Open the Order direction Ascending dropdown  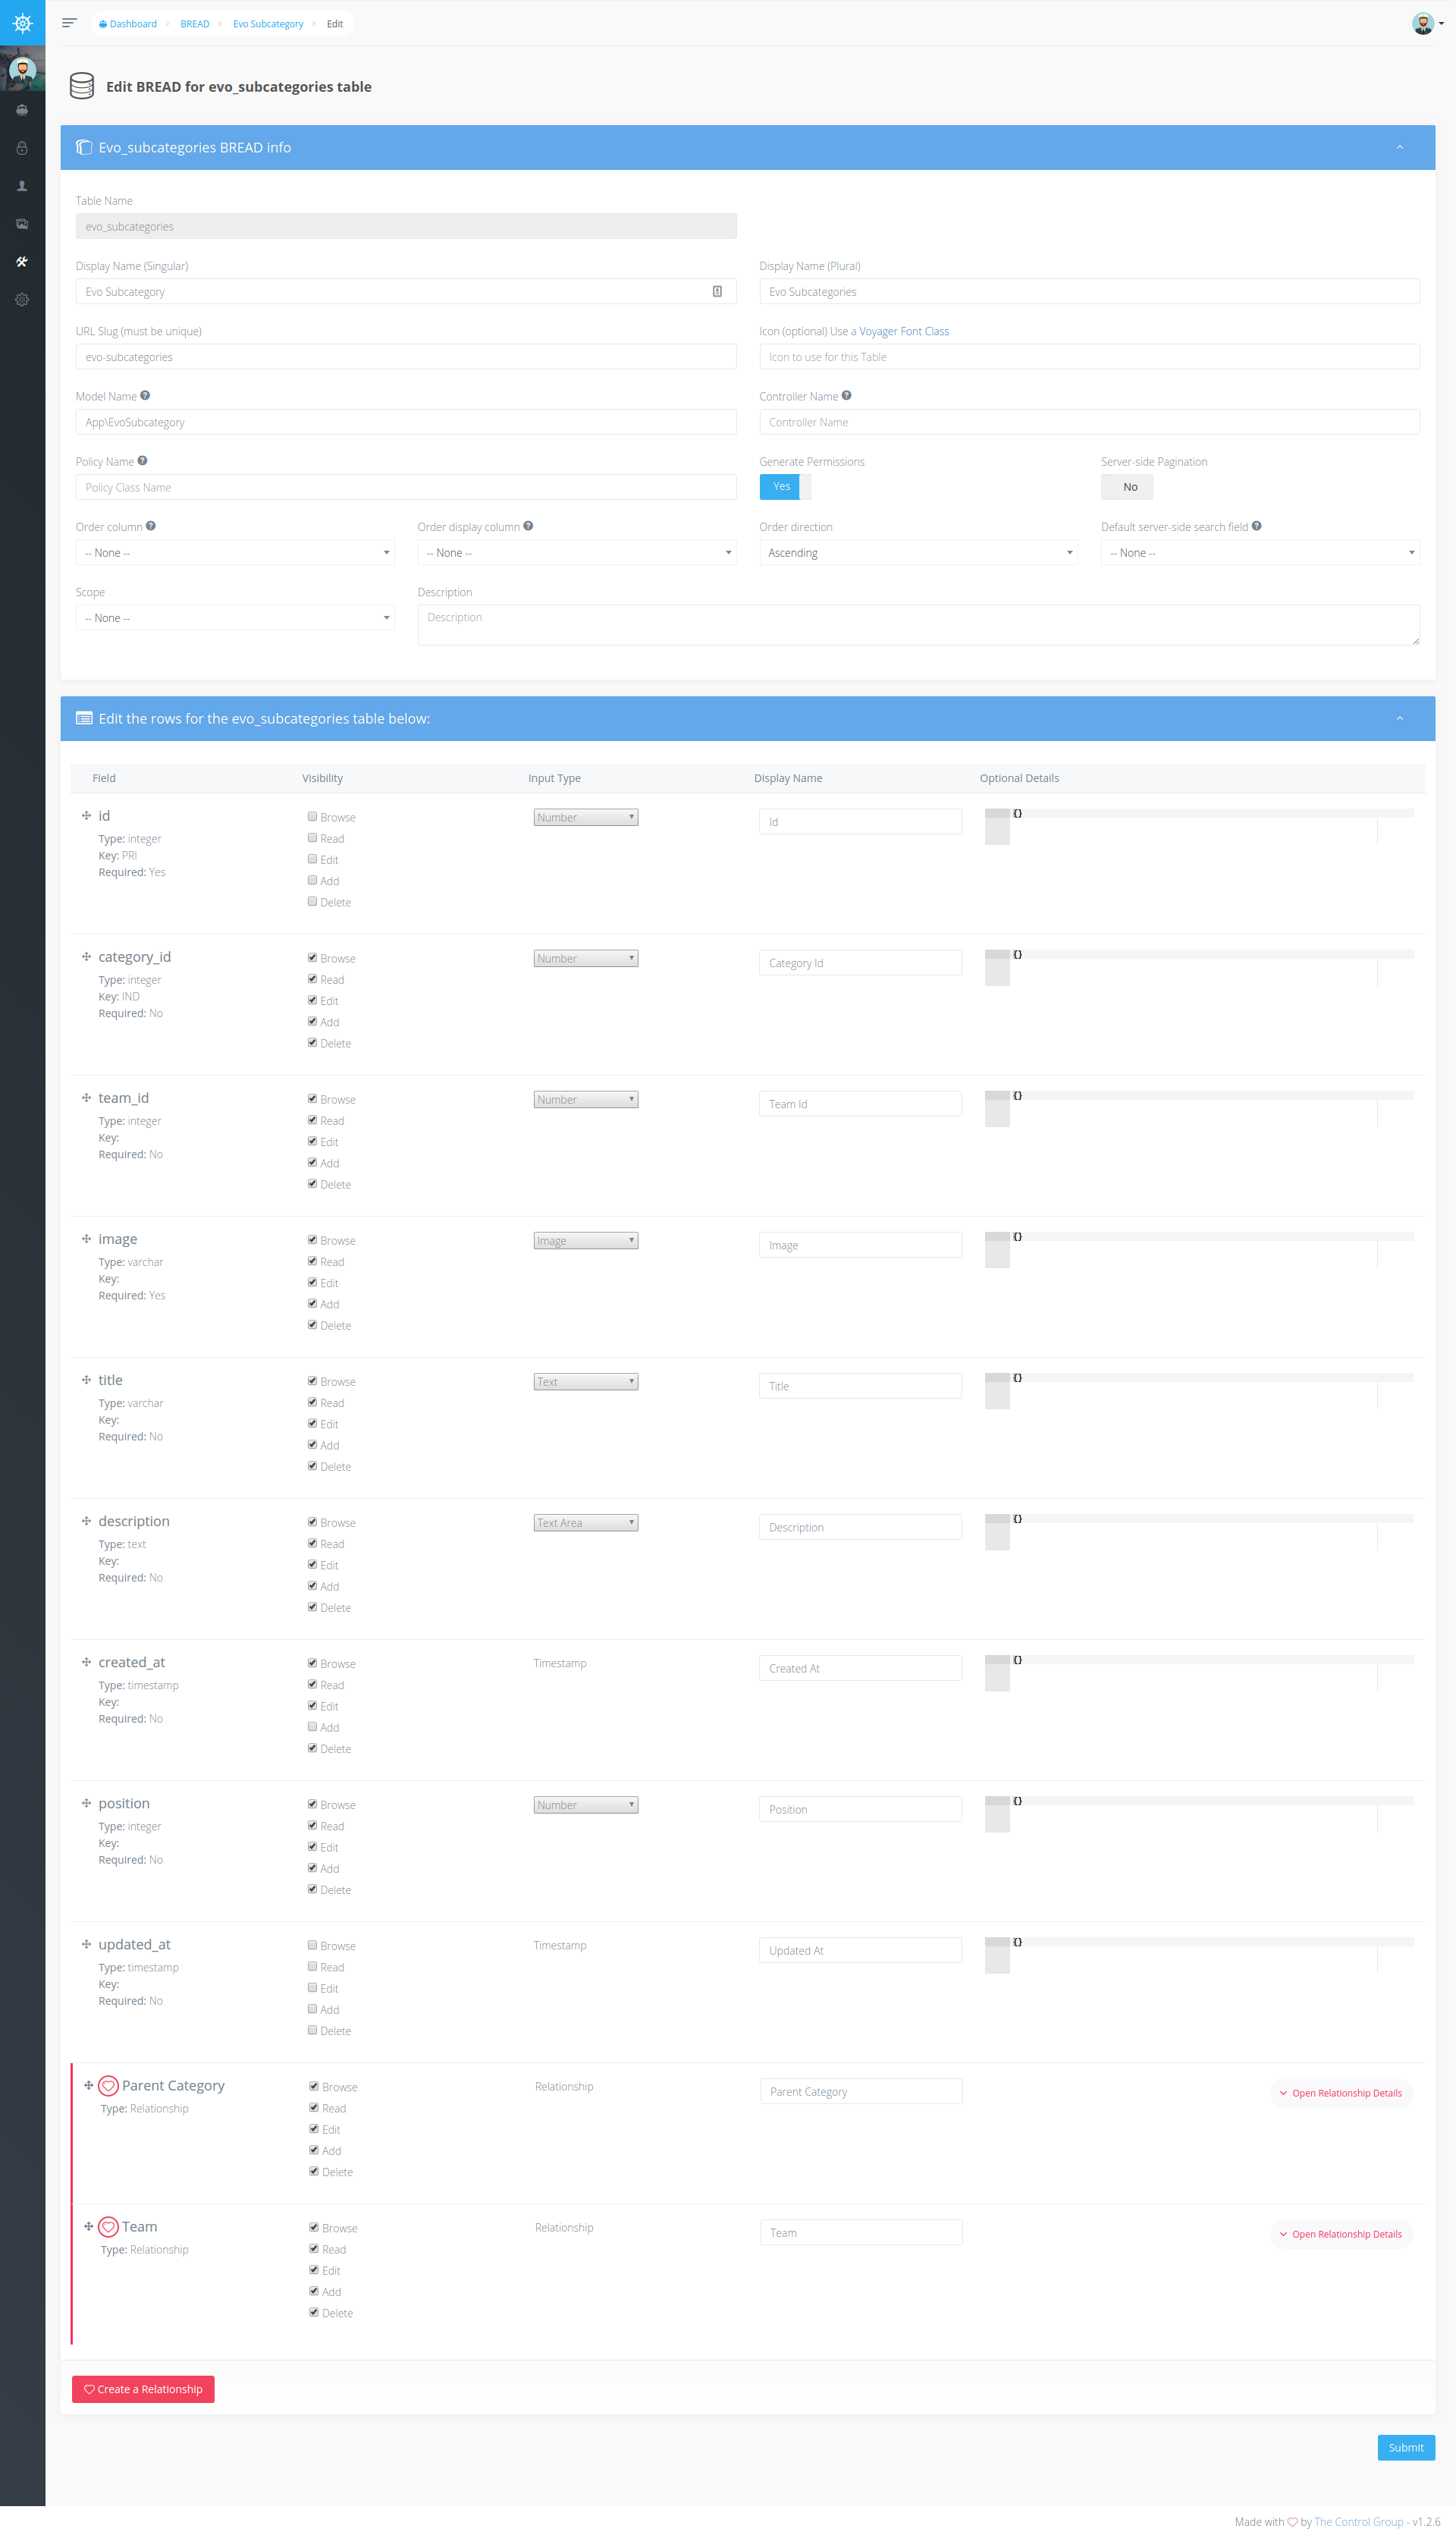click(x=918, y=552)
